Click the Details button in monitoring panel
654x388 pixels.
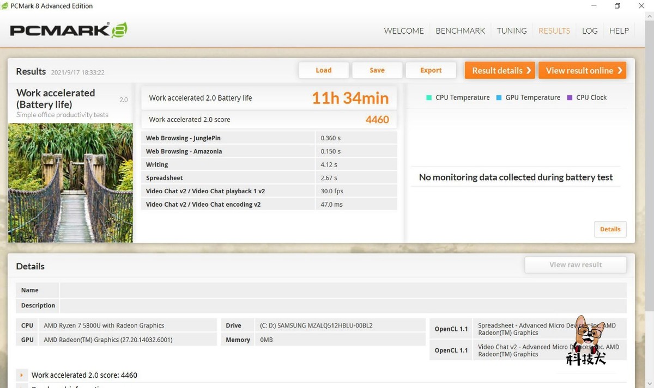point(610,229)
